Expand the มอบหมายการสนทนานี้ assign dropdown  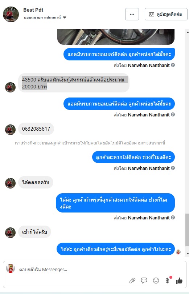tap(65, 17)
